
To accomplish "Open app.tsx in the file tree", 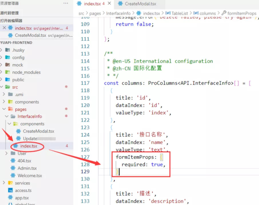I will pos(22,198).
